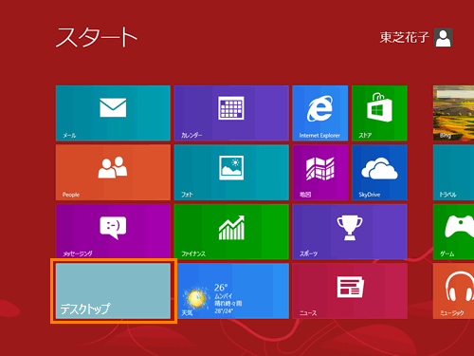The width and height of the screenshot is (474, 356).
Task: Open the Mail tile with envelope icon
Action: tap(113, 113)
